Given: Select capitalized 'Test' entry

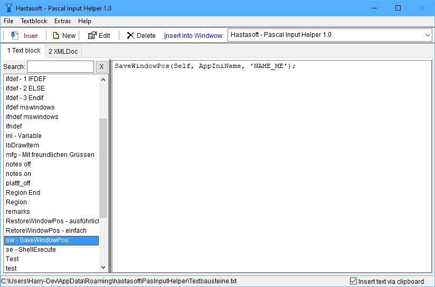Looking at the screenshot, I should tap(52, 259).
